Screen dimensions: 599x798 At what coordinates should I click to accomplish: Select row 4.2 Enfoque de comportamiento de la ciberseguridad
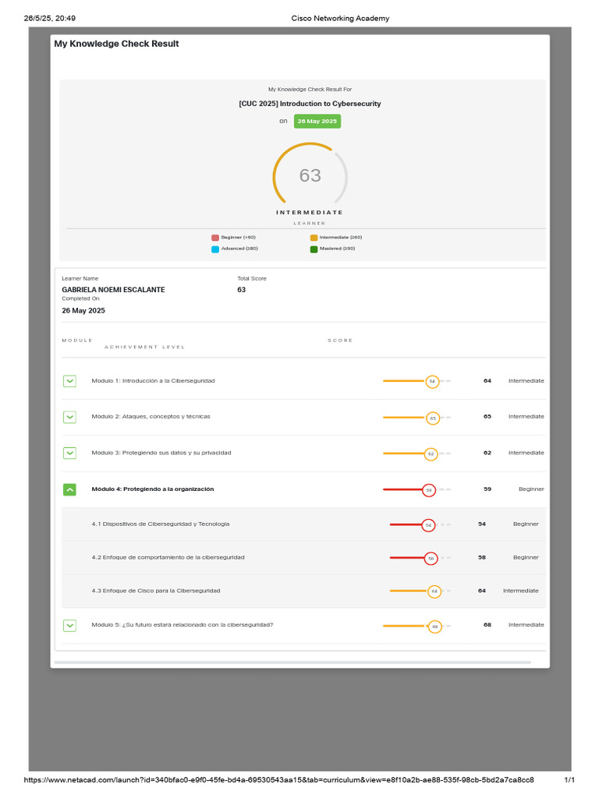(x=303, y=558)
